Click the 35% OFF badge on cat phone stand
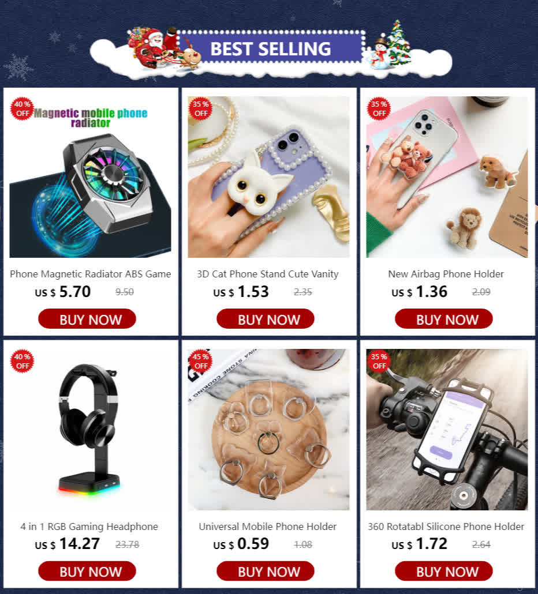 [x=200, y=109]
